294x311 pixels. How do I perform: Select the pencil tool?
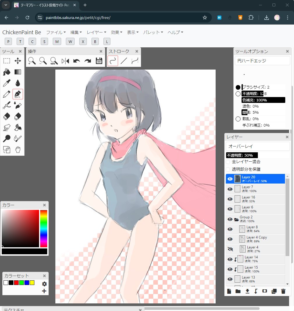click(7, 94)
